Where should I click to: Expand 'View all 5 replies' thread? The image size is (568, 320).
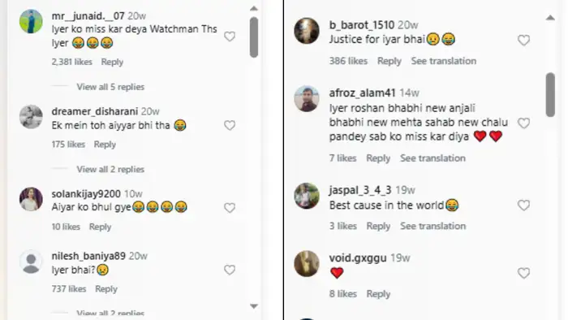pos(110,87)
